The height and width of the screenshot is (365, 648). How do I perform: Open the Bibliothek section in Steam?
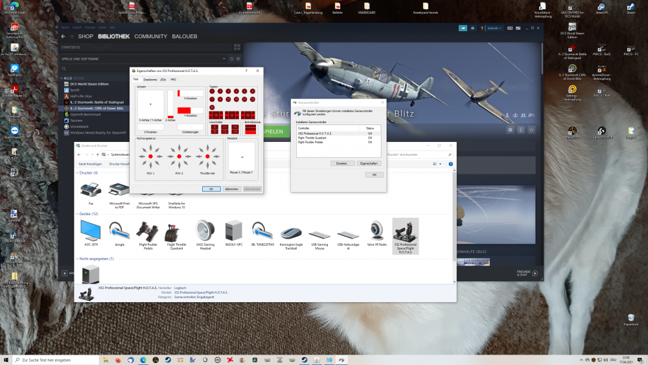[x=114, y=36]
